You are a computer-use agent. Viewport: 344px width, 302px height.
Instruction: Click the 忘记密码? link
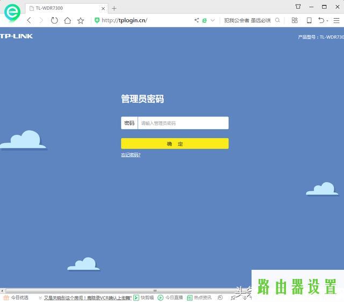click(x=131, y=155)
